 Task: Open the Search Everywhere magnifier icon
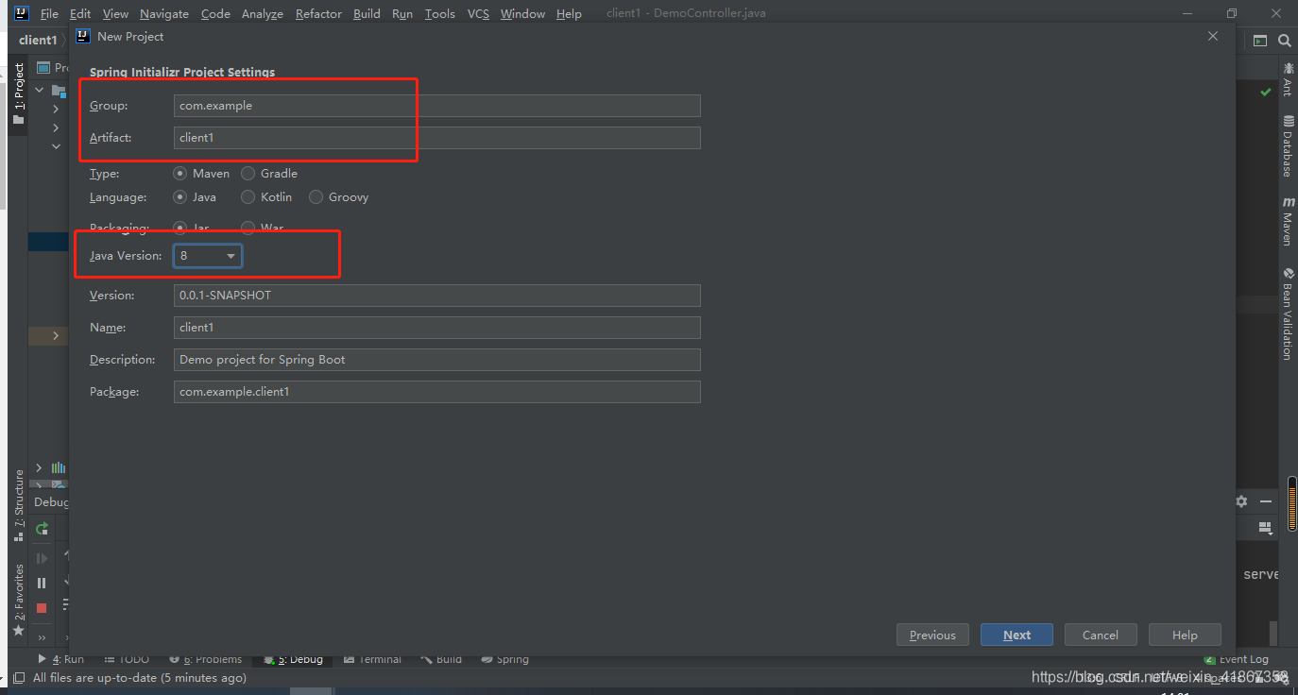(1285, 41)
